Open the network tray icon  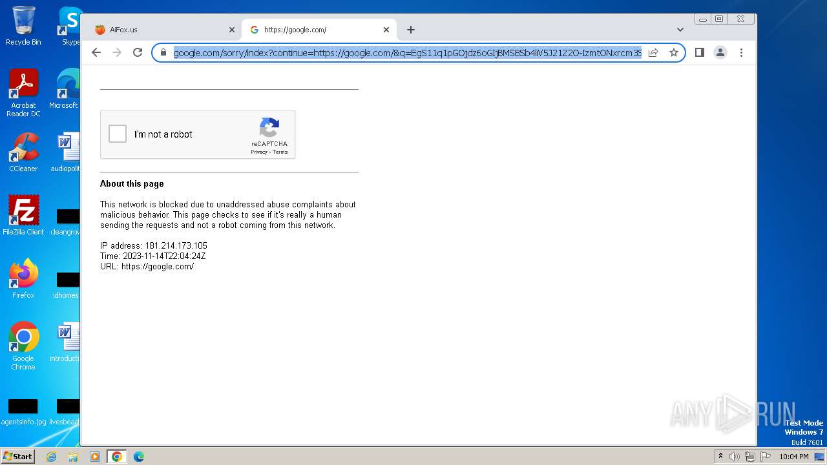pyautogui.click(x=749, y=457)
